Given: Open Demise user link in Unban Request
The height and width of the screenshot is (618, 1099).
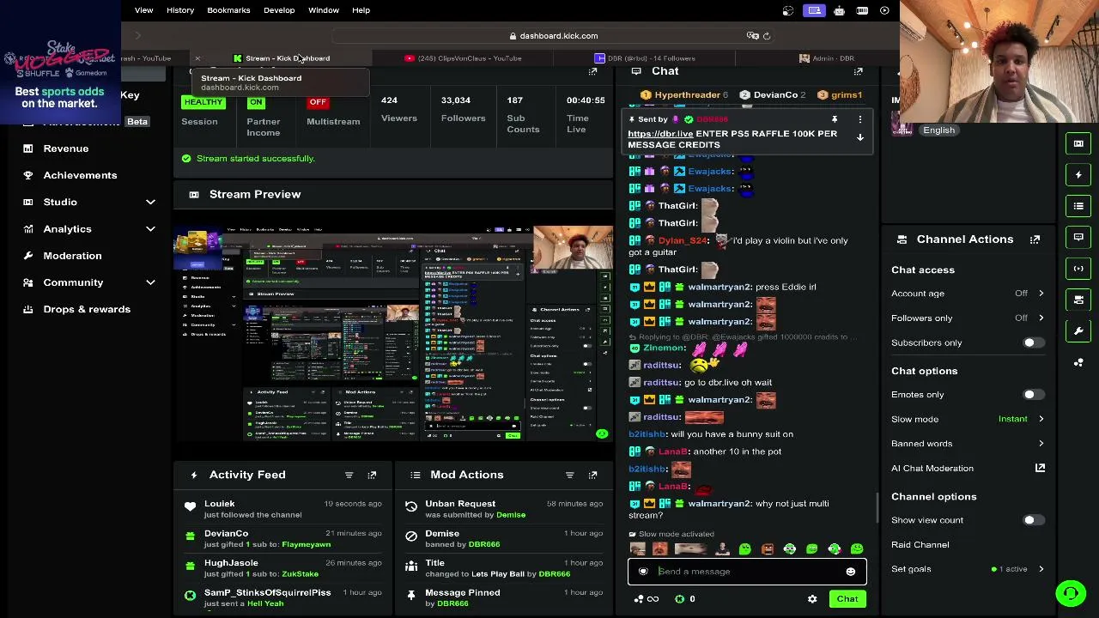Looking at the screenshot, I should 511,515.
